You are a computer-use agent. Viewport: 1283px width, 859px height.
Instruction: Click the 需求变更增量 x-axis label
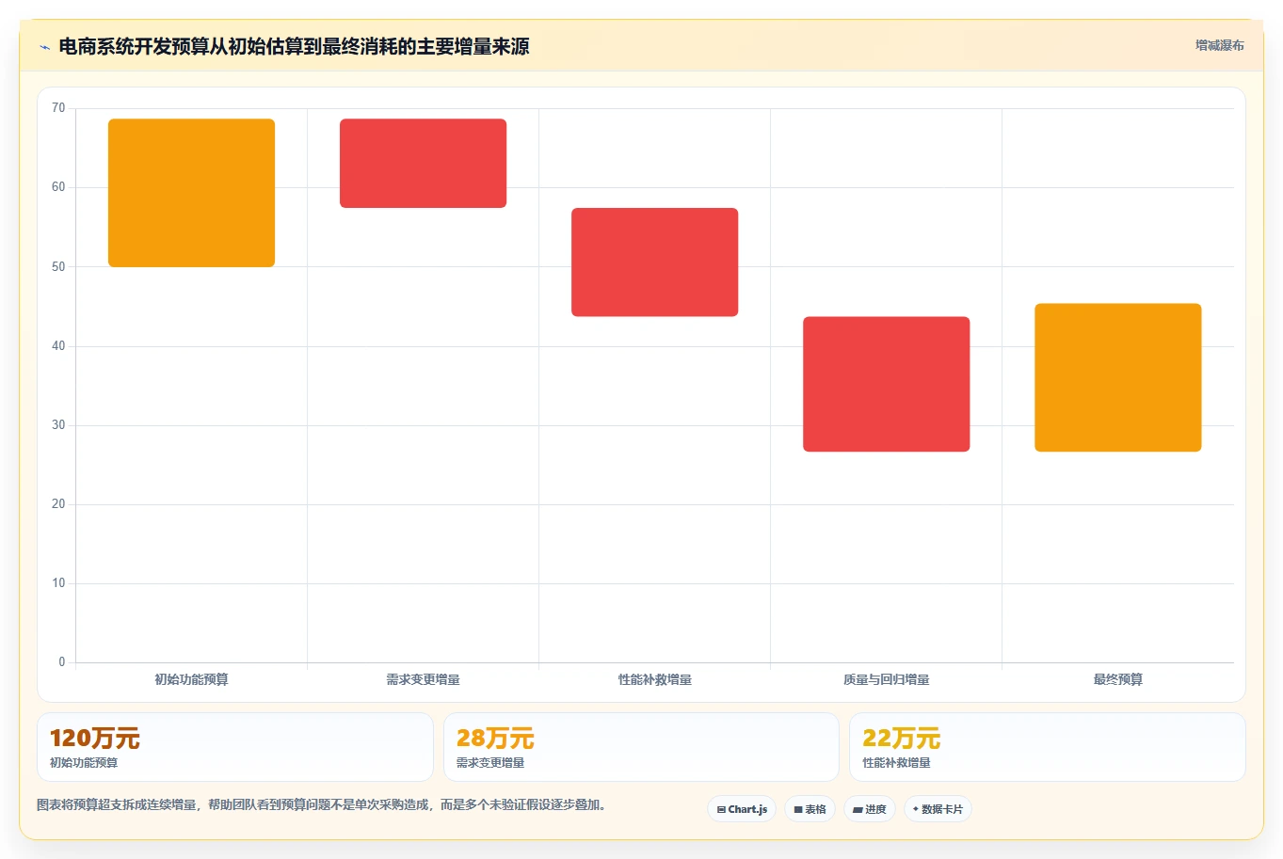tap(423, 679)
